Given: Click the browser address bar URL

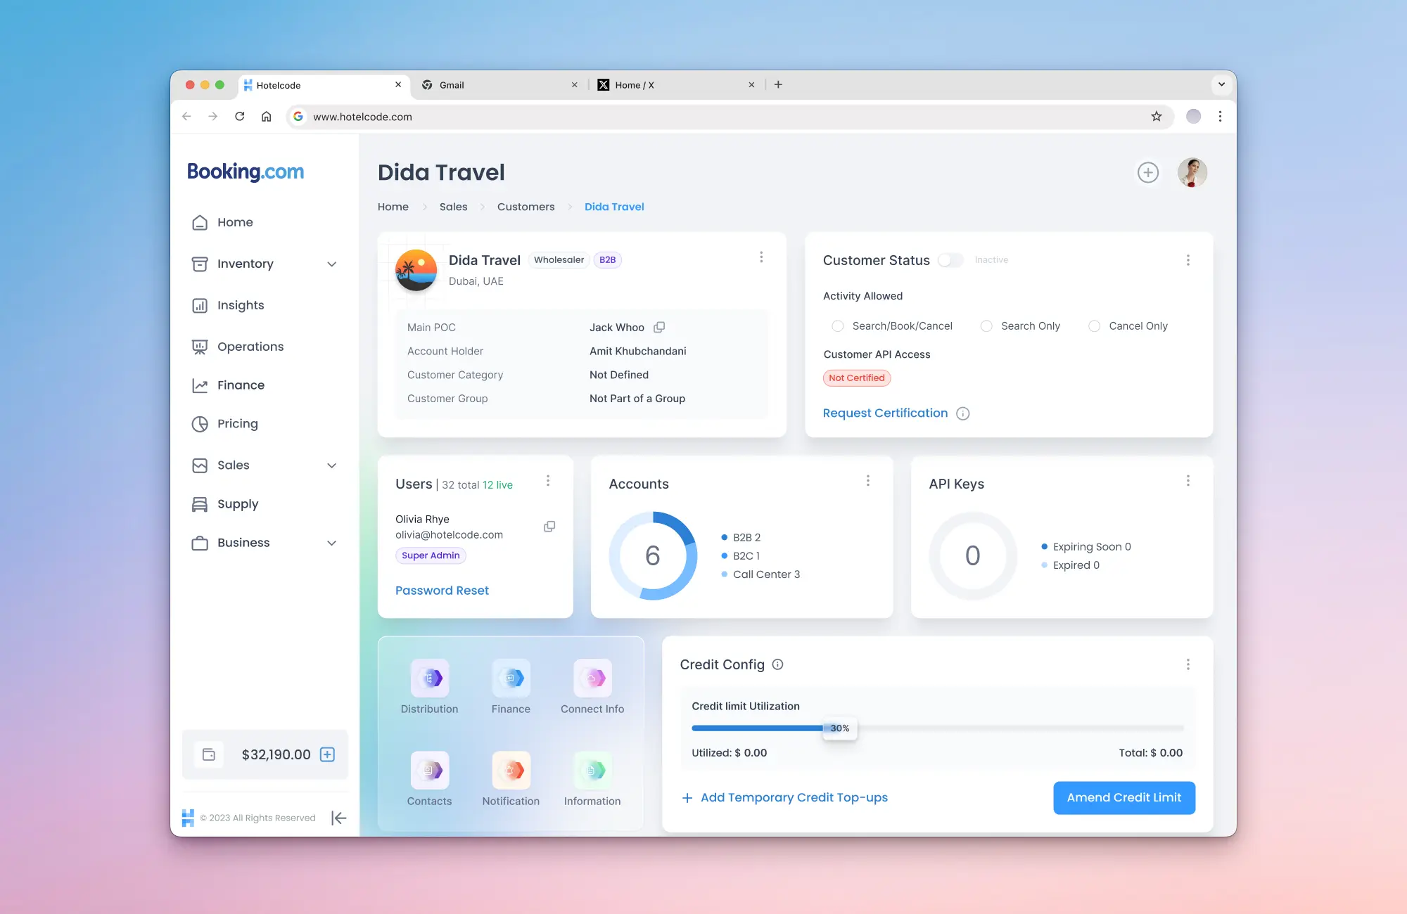Looking at the screenshot, I should pos(362,117).
